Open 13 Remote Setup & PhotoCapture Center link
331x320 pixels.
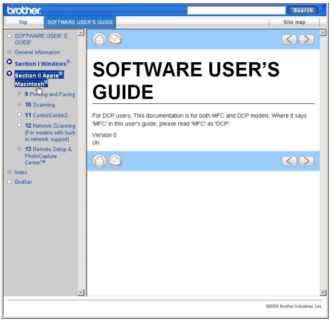(x=48, y=156)
